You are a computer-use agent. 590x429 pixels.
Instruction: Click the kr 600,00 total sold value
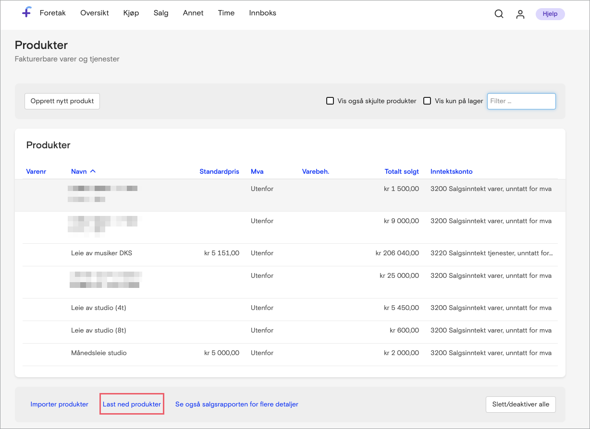coord(404,330)
